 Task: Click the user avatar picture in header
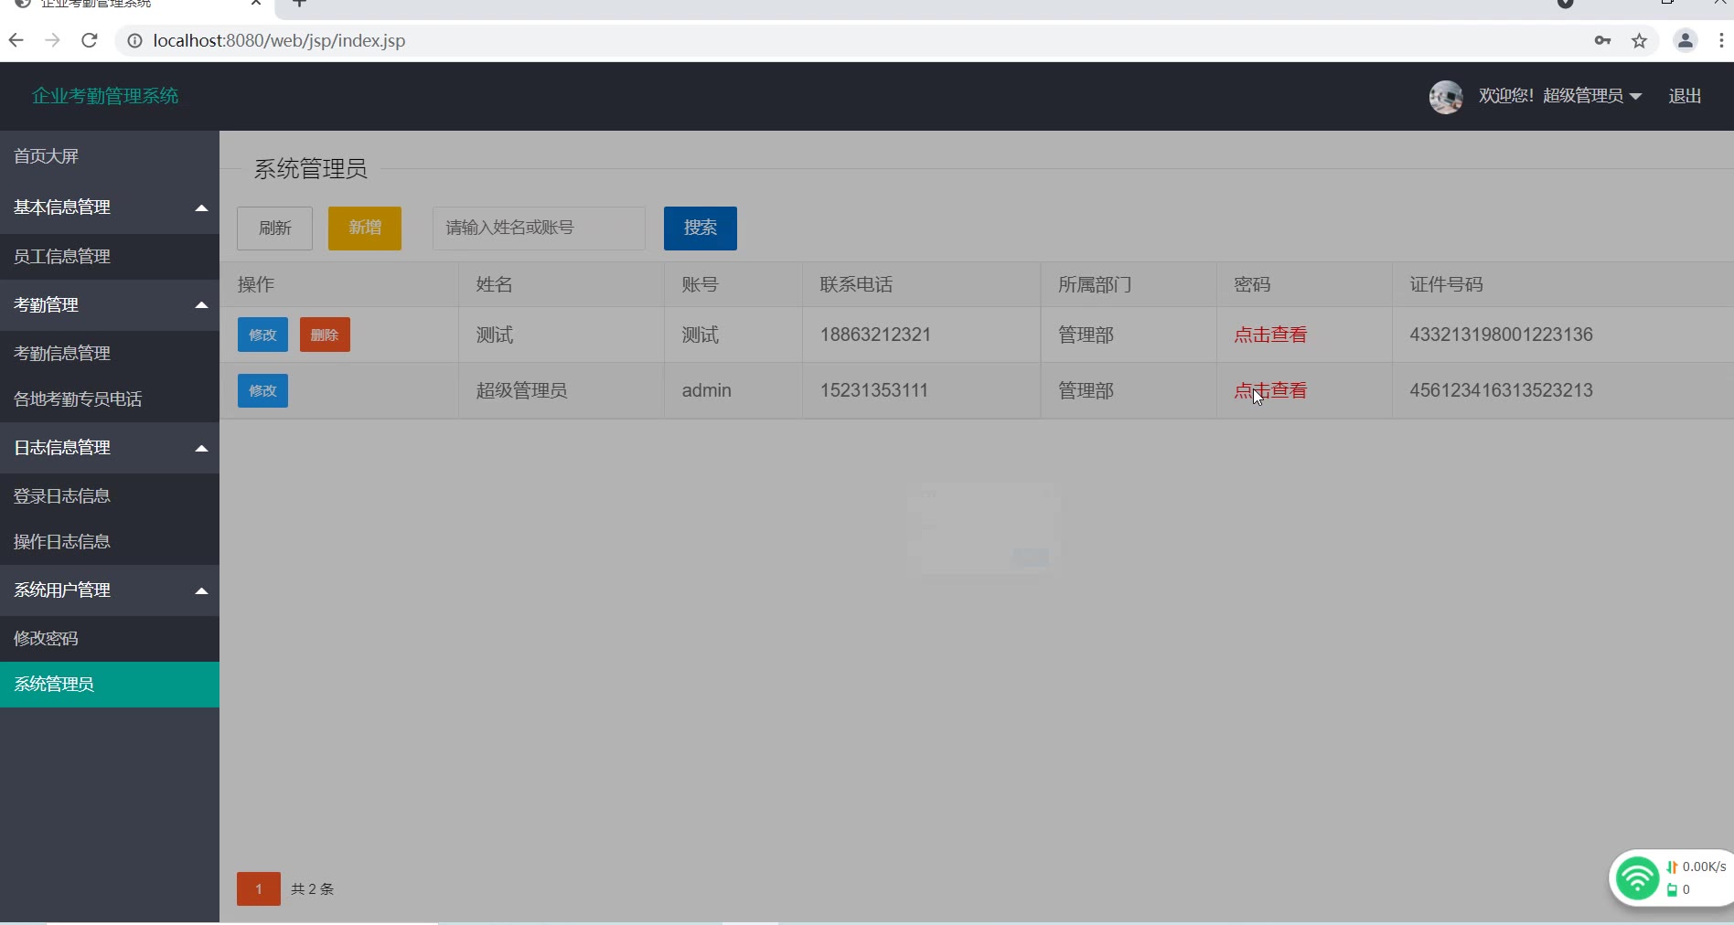tap(1446, 96)
